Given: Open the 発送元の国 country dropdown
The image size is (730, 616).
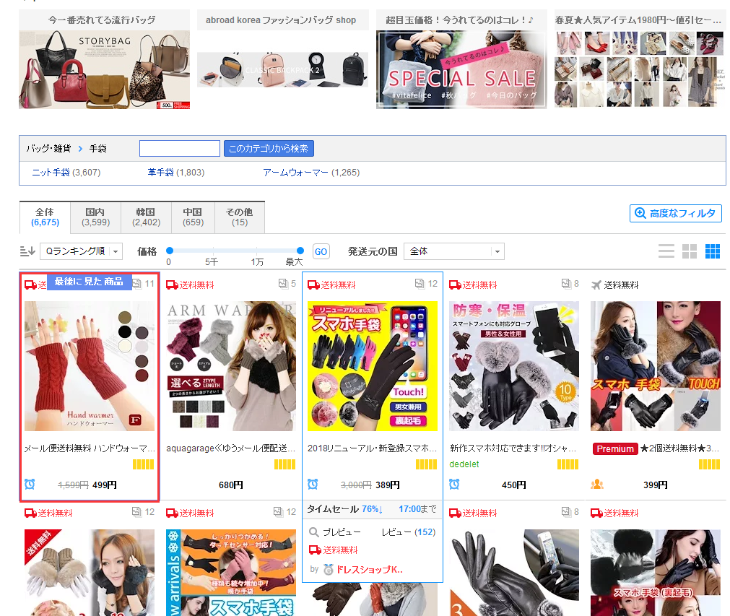Looking at the screenshot, I should tap(454, 251).
